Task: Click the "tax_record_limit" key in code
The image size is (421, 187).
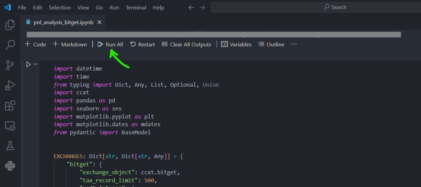Action: pyautogui.click(x=109, y=180)
